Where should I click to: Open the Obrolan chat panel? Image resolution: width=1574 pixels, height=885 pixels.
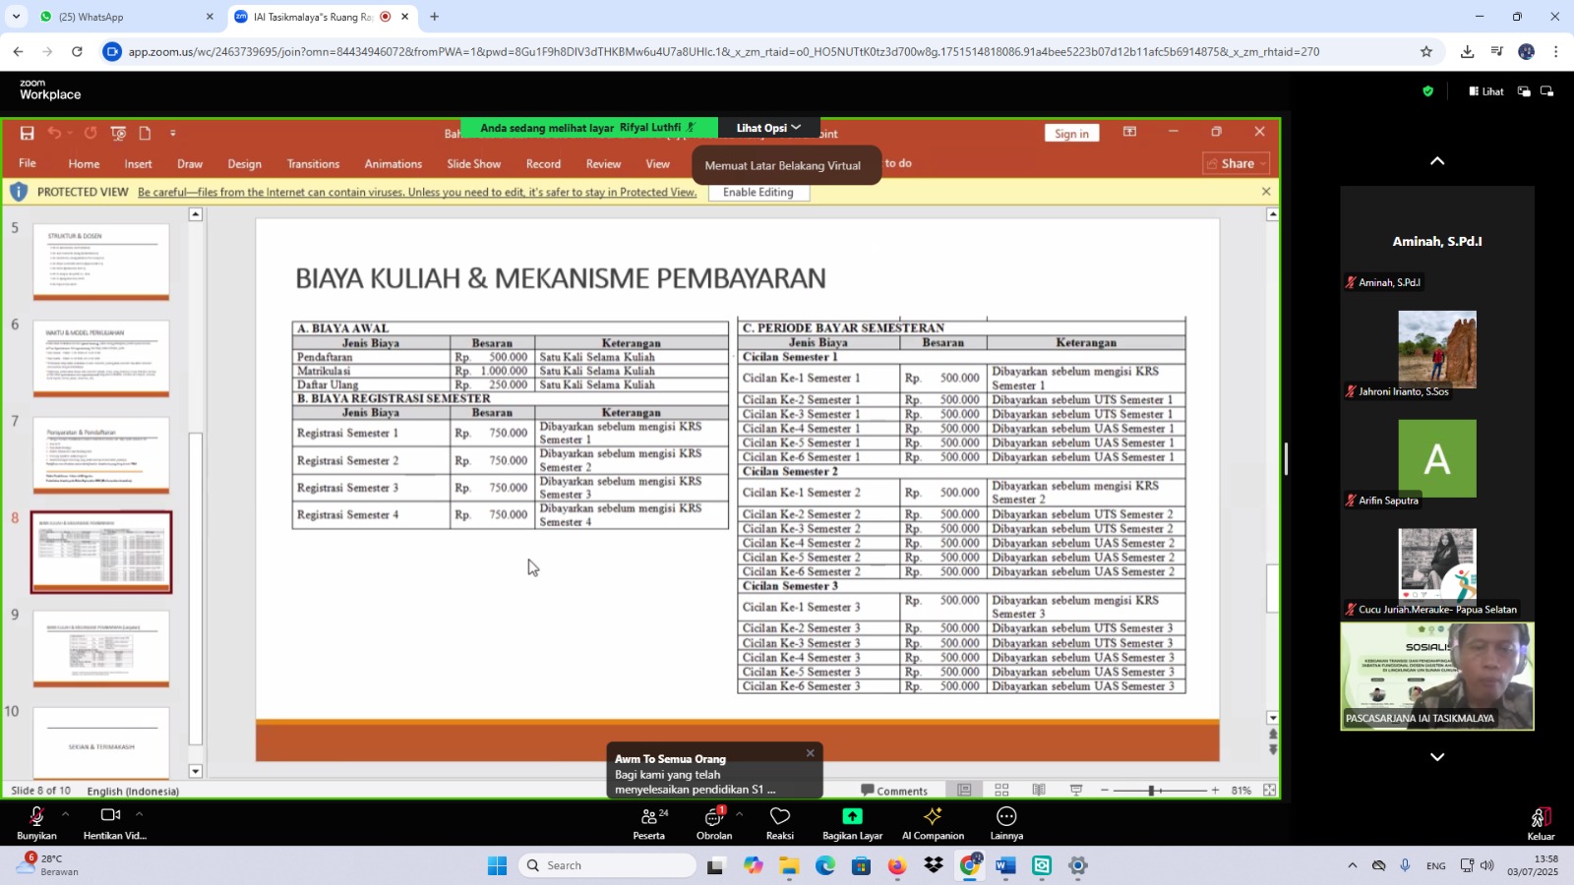click(713, 823)
